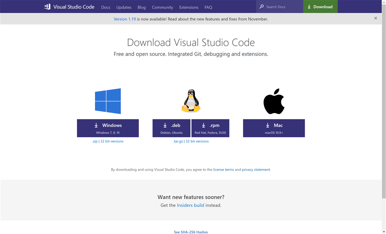The image size is (386, 234).
Task: Click the page vertical scrollbar thumb
Action: [384, 101]
